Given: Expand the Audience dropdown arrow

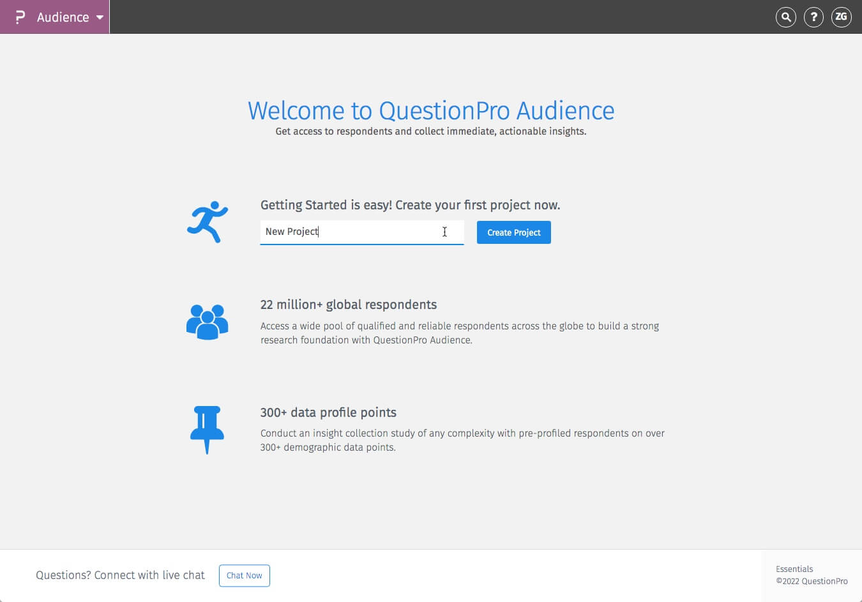Looking at the screenshot, I should pos(100,17).
